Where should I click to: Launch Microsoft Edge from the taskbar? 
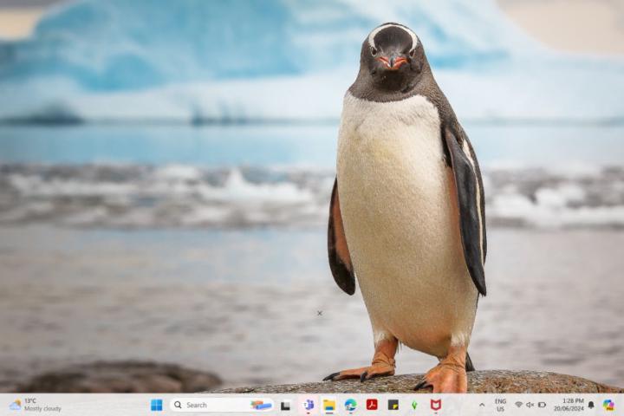click(350, 406)
